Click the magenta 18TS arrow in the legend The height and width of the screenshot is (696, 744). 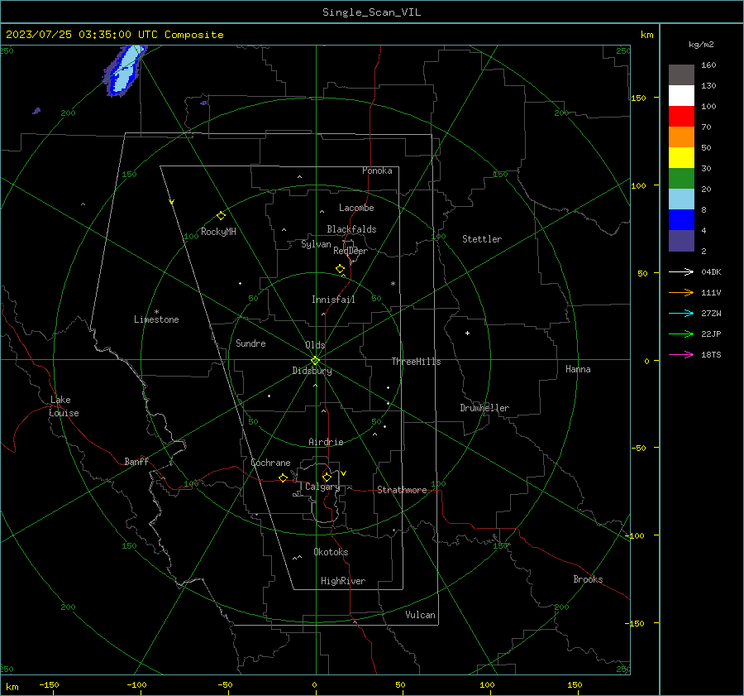tap(681, 354)
